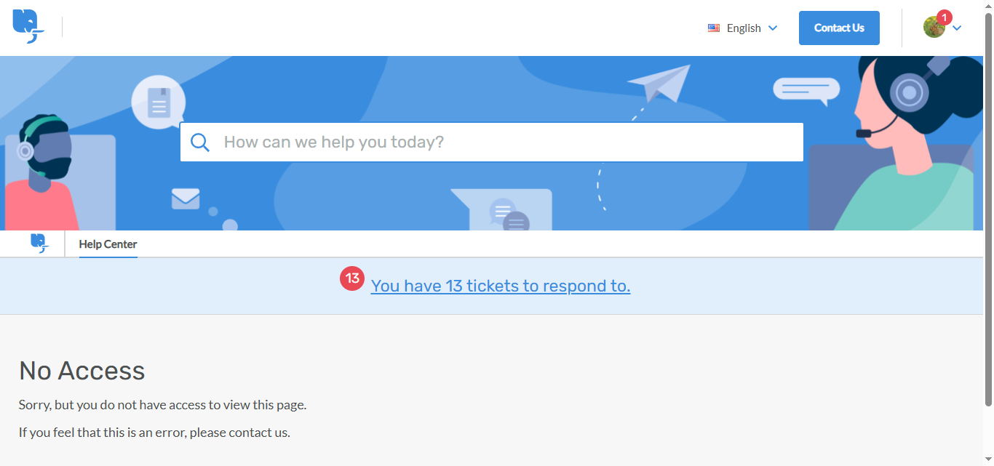This screenshot has width=994, height=466.
Task: Click the small elephant home icon in breadcrumb
Action: point(39,243)
